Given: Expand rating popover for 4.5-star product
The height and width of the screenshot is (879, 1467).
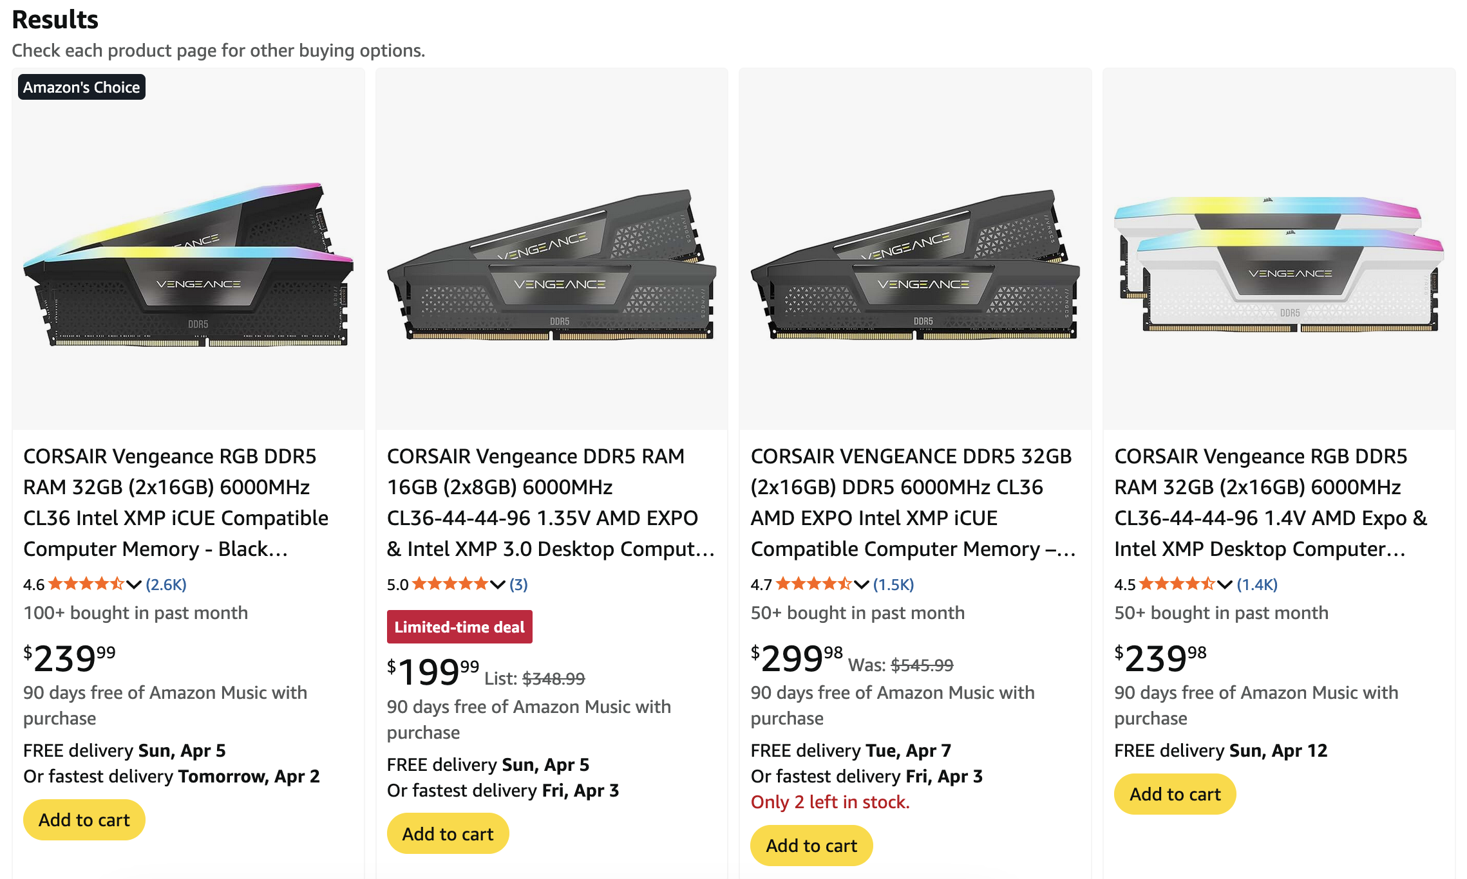Looking at the screenshot, I should tap(1224, 584).
